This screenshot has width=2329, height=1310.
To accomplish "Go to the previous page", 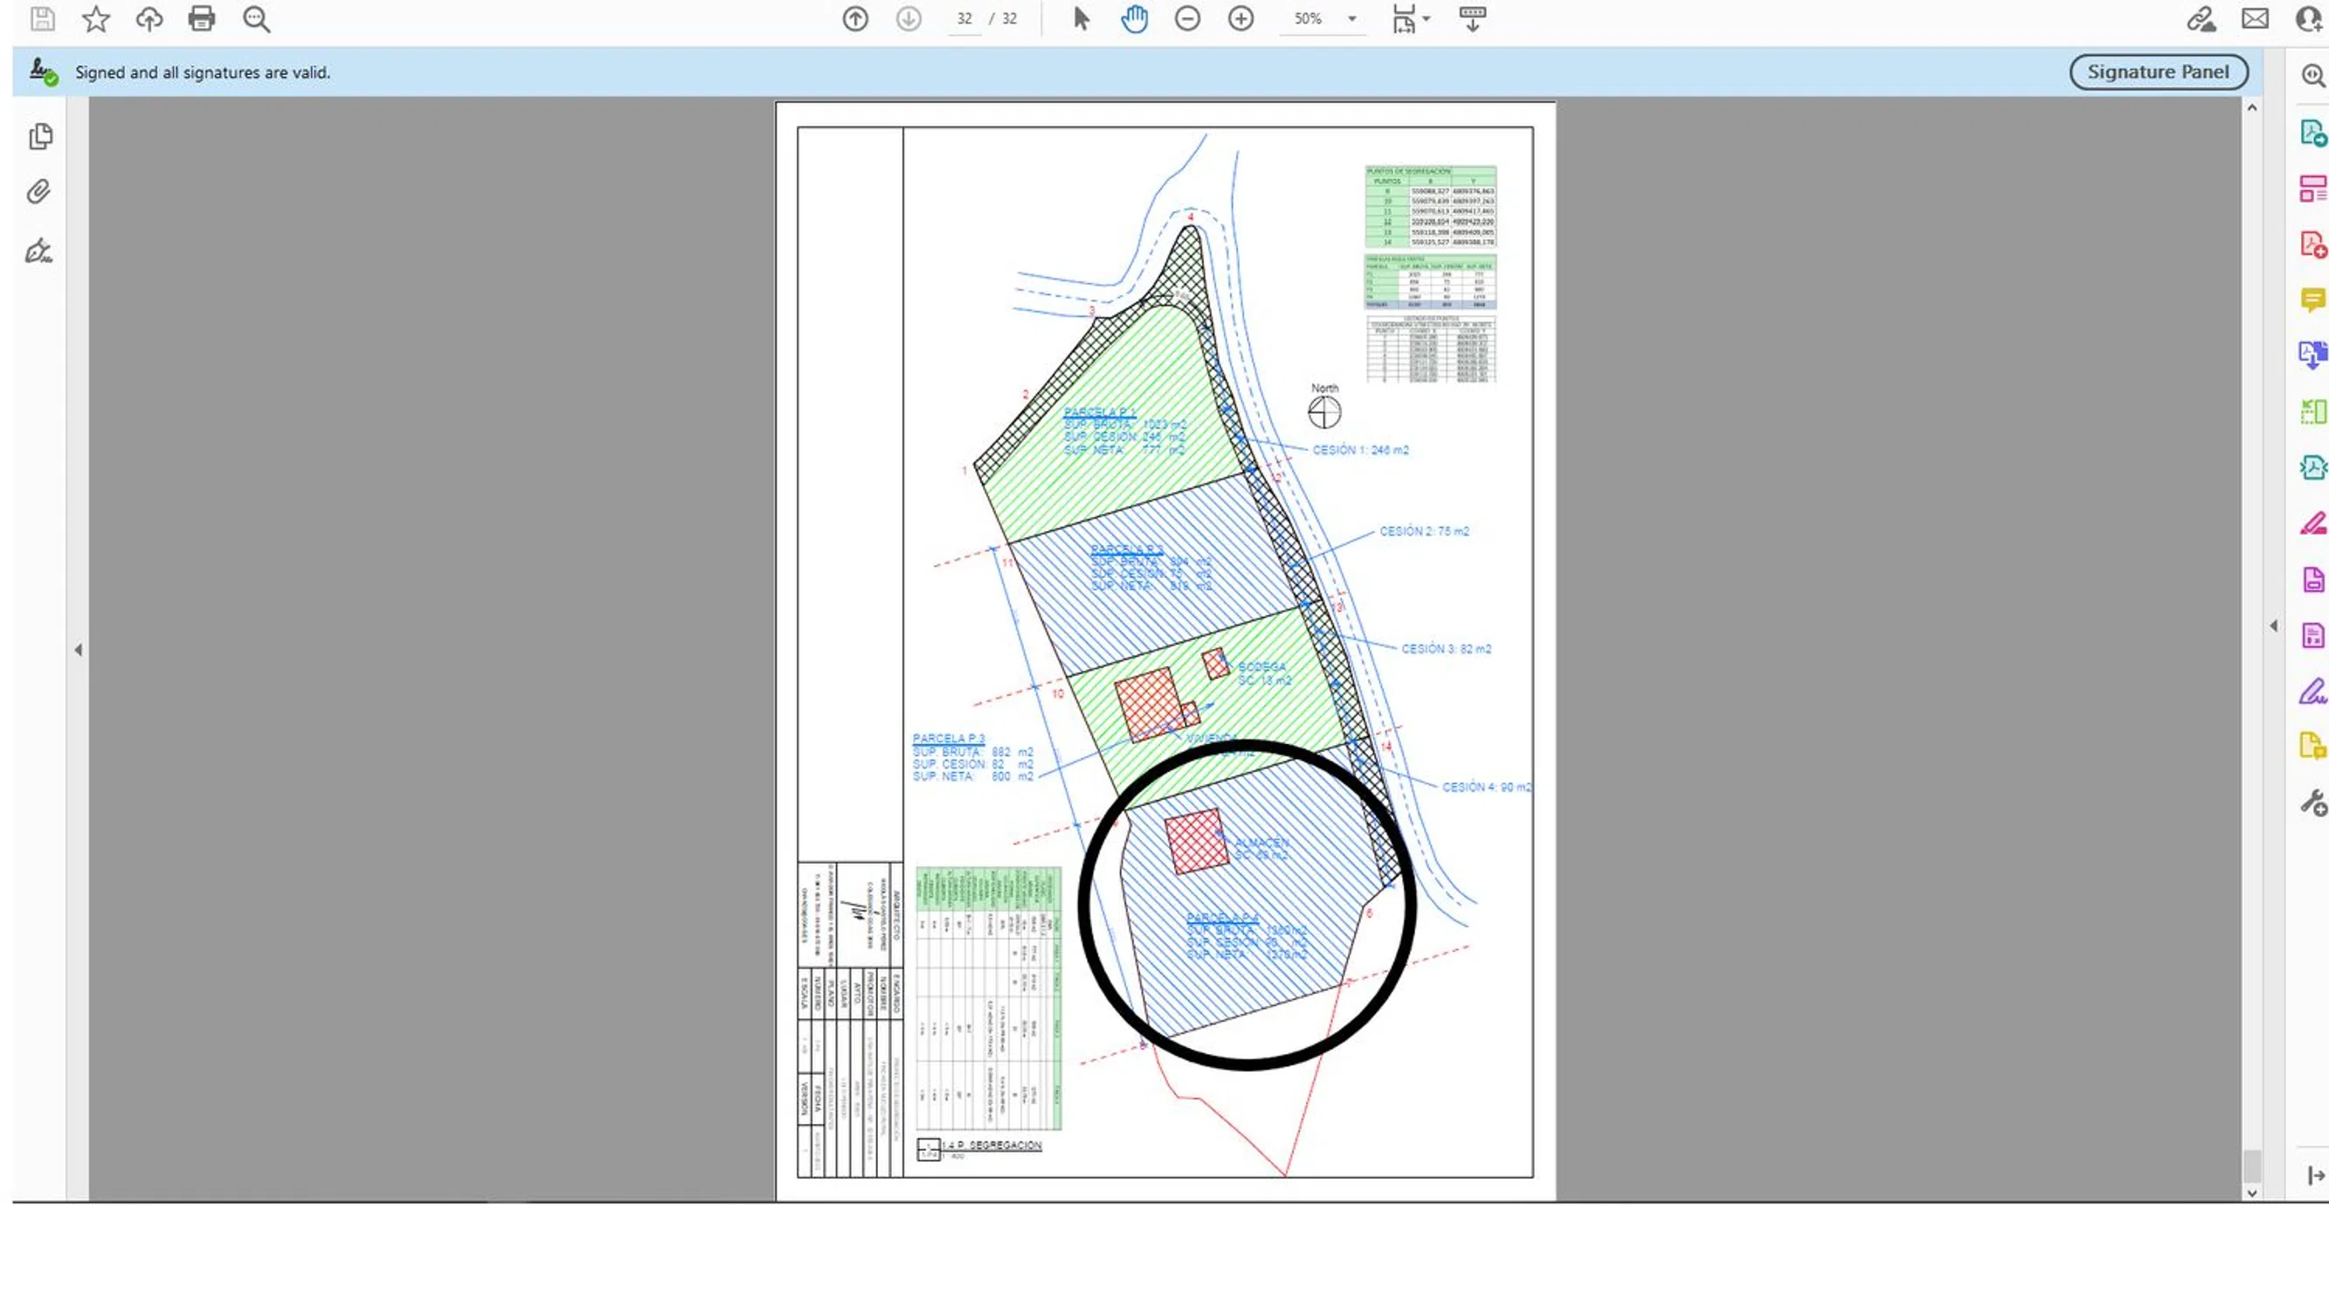I will pyautogui.click(x=854, y=18).
